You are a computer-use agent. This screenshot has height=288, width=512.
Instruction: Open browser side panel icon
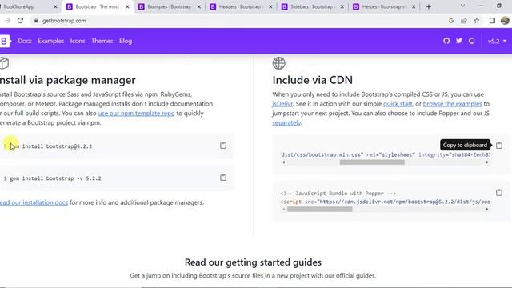(x=492, y=21)
